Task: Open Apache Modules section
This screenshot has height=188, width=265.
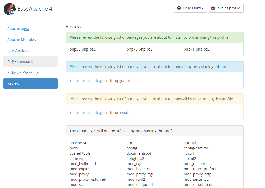Action: pos(21,40)
